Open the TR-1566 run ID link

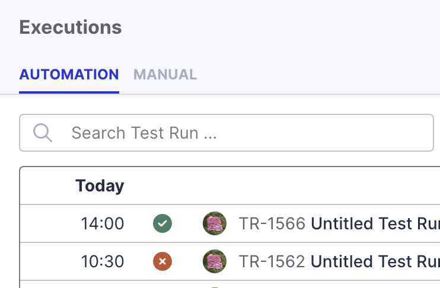pos(272,223)
